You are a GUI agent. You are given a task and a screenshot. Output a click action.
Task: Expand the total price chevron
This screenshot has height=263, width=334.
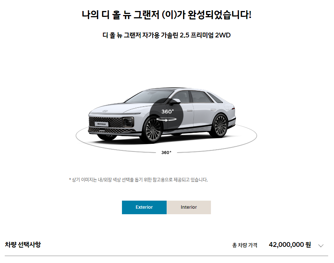click(x=321, y=245)
